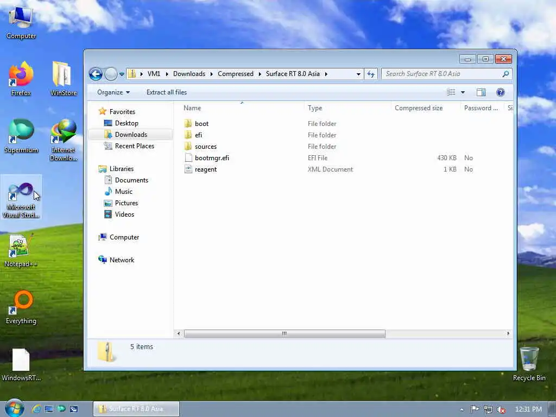This screenshot has width=556, height=417.
Task: Expand address bar previous locations dropdown
Action: (358, 74)
